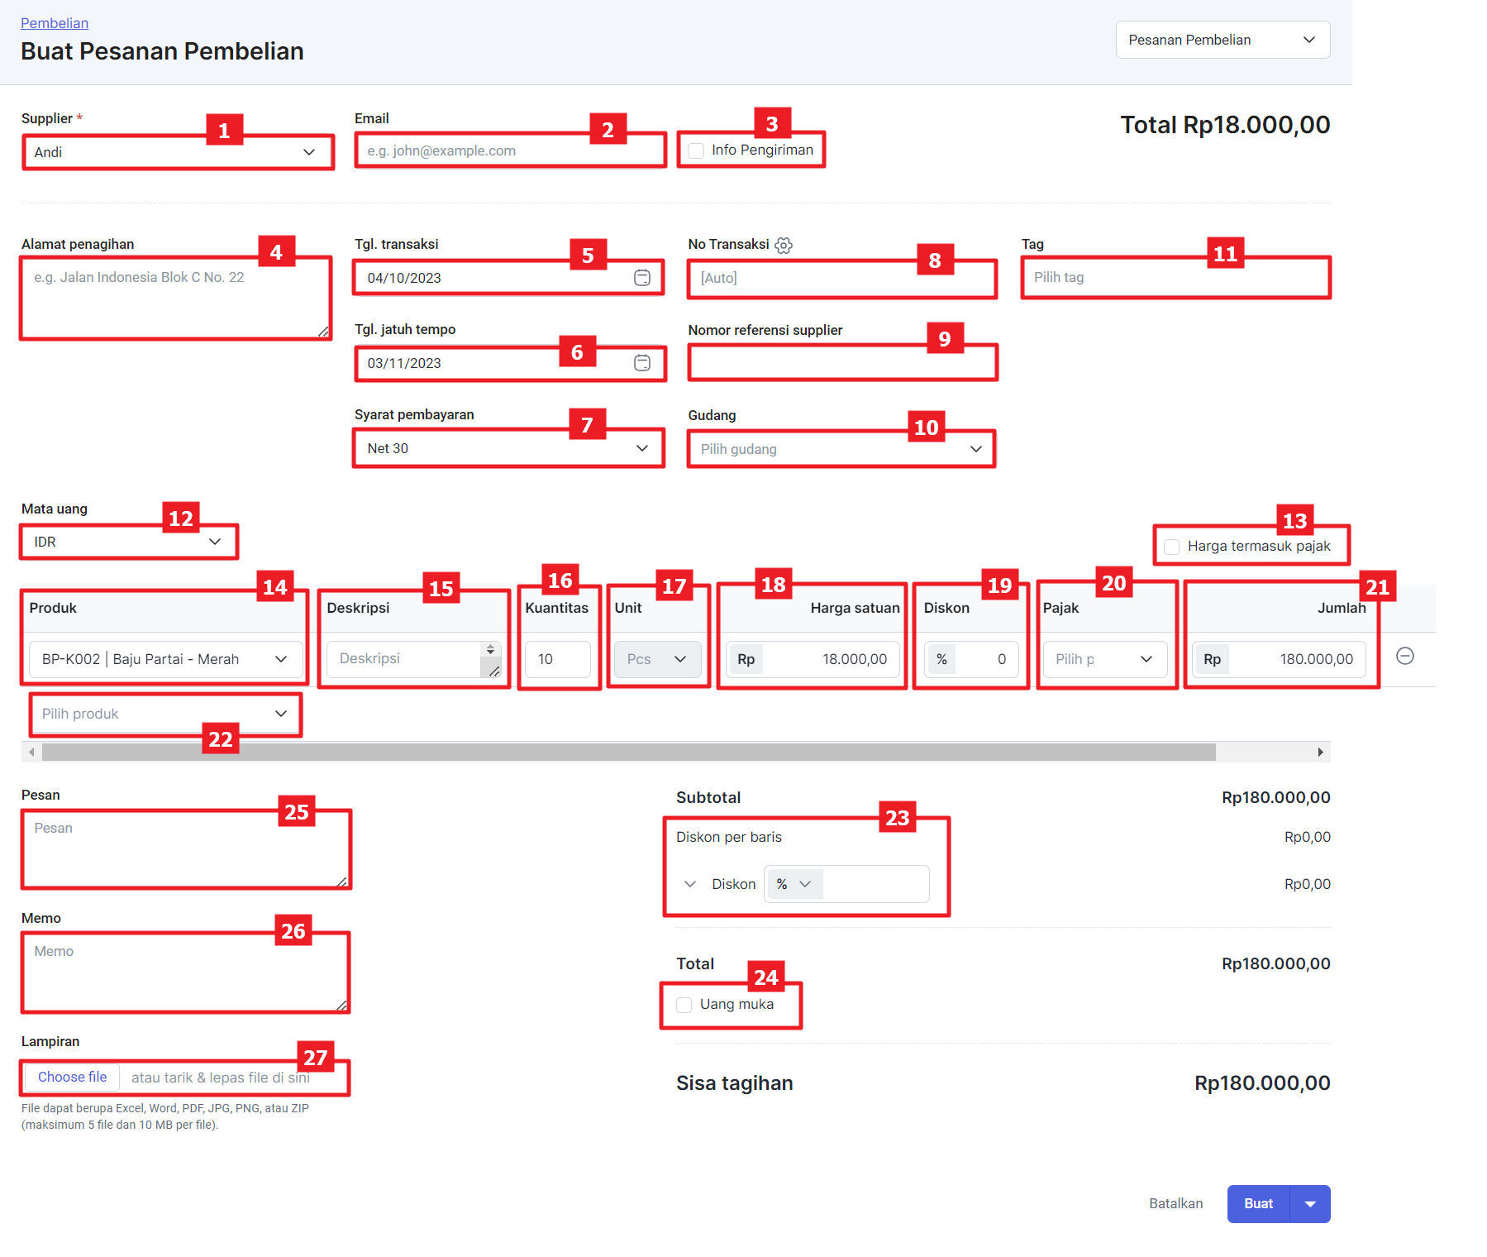Click the Harga satuan column header

click(x=855, y=608)
